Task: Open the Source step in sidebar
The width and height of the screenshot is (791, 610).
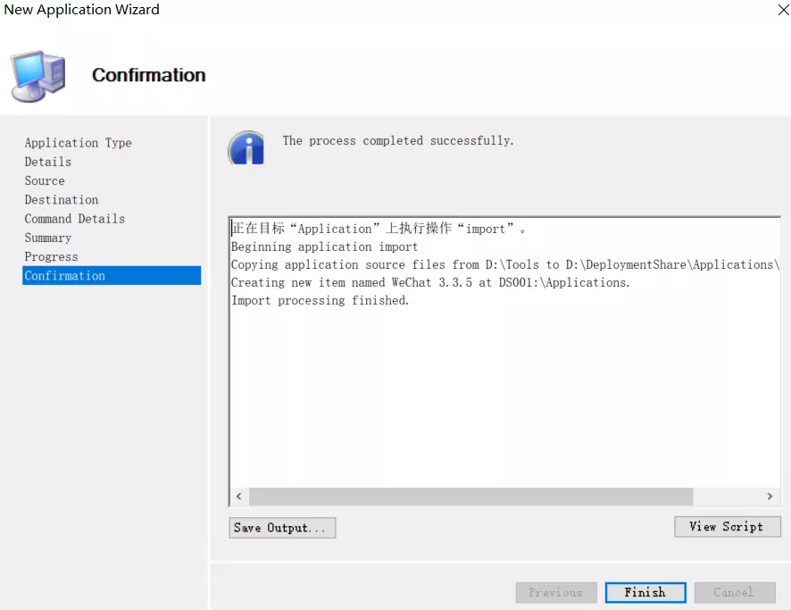Action: [x=45, y=180]
